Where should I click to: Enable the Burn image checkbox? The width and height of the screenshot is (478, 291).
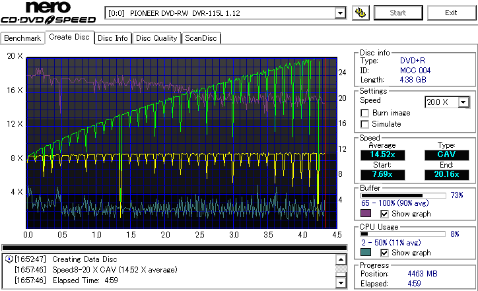pyautogui.click(x=364, y=113)
